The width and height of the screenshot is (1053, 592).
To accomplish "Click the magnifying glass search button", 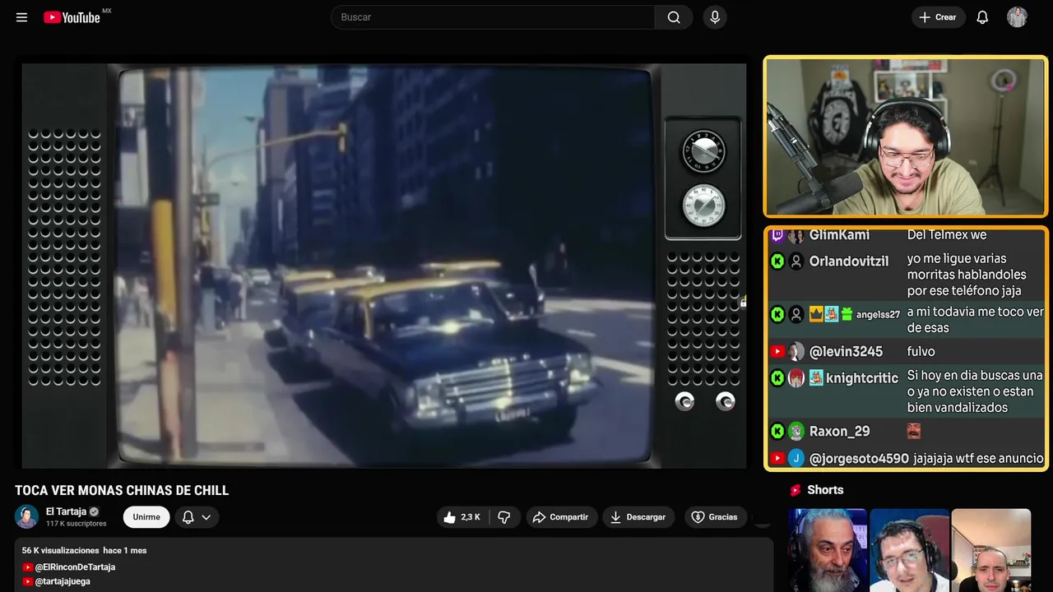I will click(674, 17).
